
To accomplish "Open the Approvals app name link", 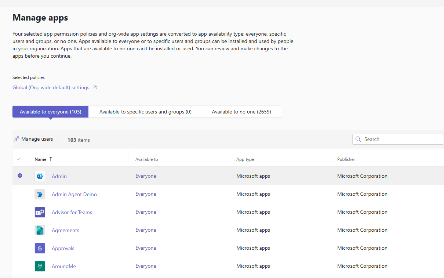I will (63, 248).
